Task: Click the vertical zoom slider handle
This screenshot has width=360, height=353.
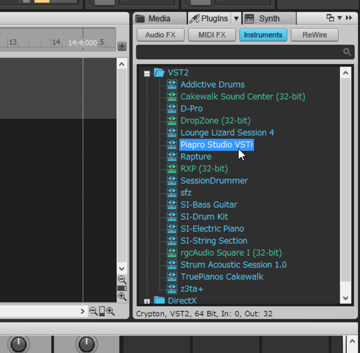Action: click(122, 288)
